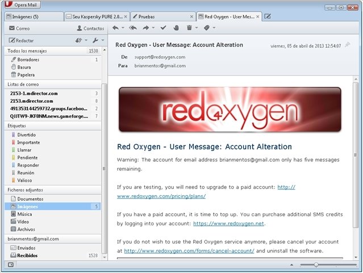
Task: Open the Contactos view
Action: coord(90,28)
